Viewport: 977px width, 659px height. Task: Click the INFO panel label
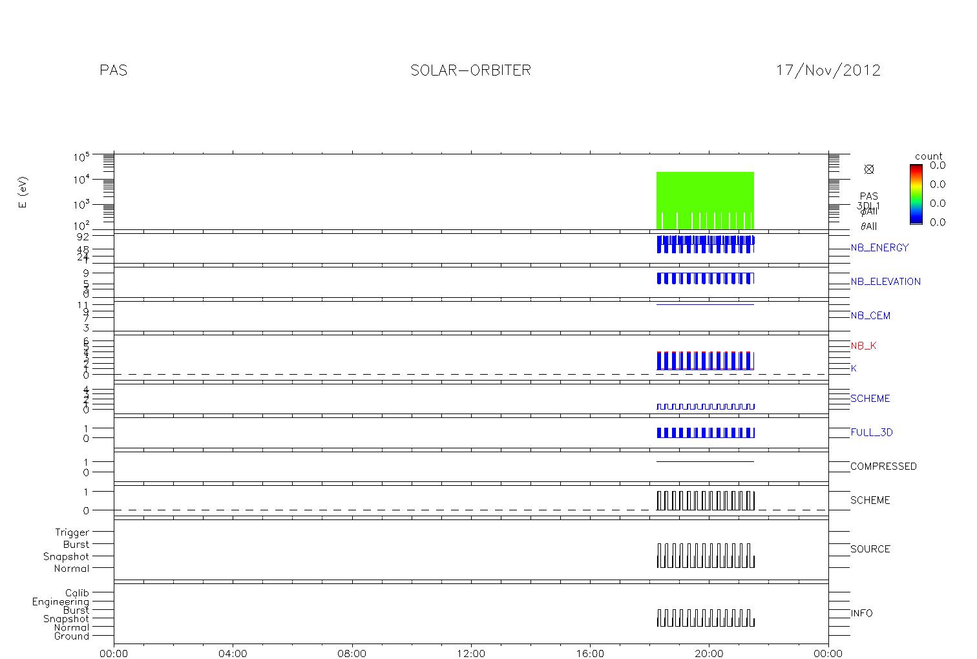tap(861, 613)
